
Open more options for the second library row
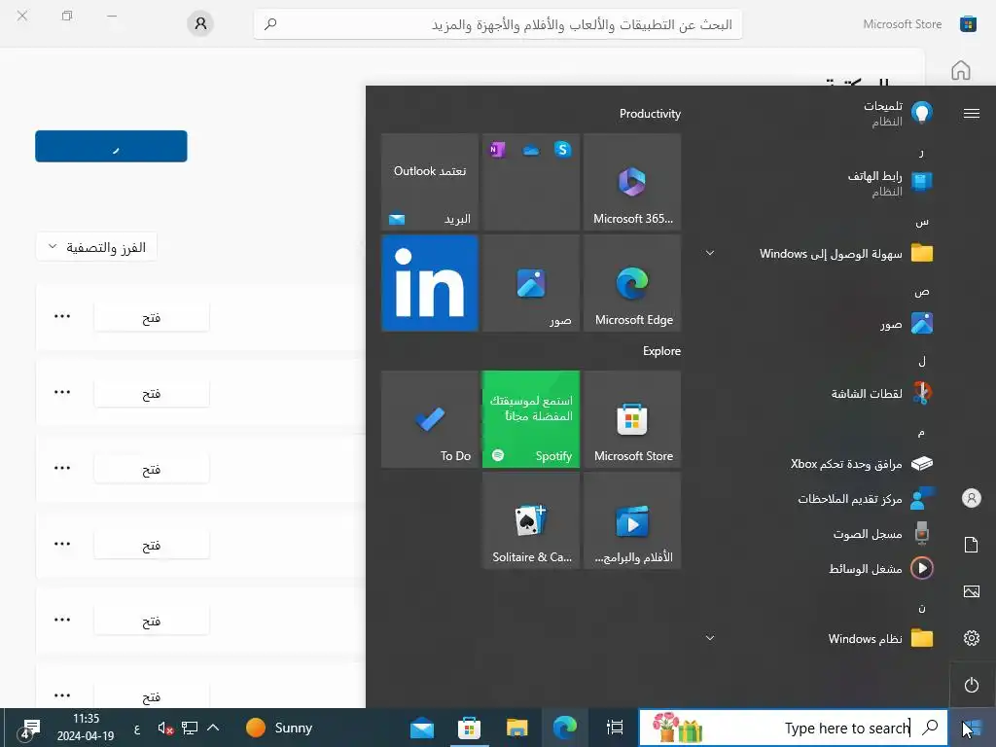pyautogui.click(x=62, y=392)
